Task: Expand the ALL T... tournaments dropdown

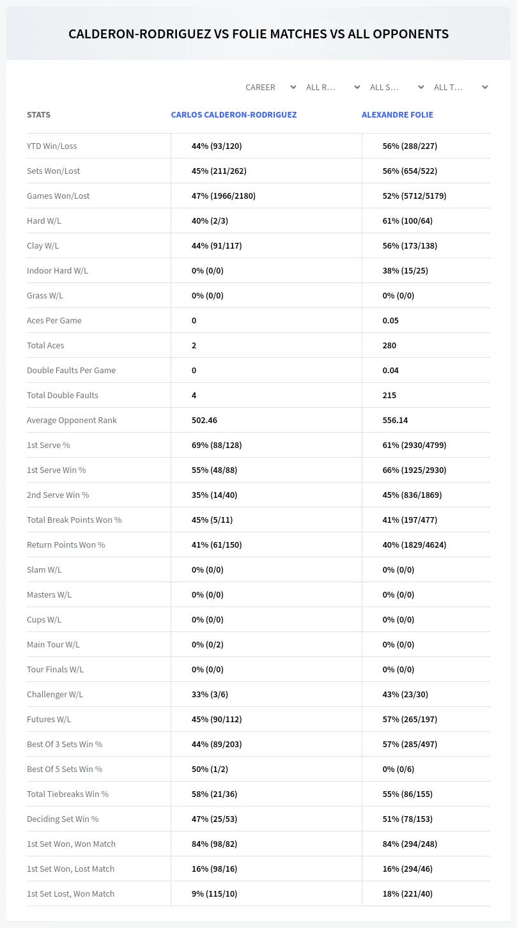Action: (x=461, y=87)
